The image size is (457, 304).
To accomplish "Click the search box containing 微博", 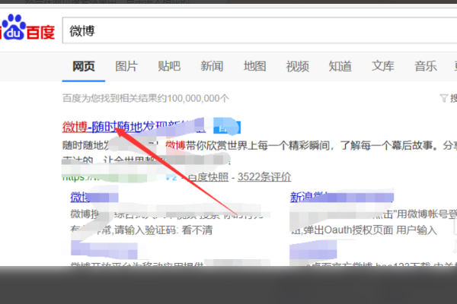I will pyautogui.click(x=260, y=30).
